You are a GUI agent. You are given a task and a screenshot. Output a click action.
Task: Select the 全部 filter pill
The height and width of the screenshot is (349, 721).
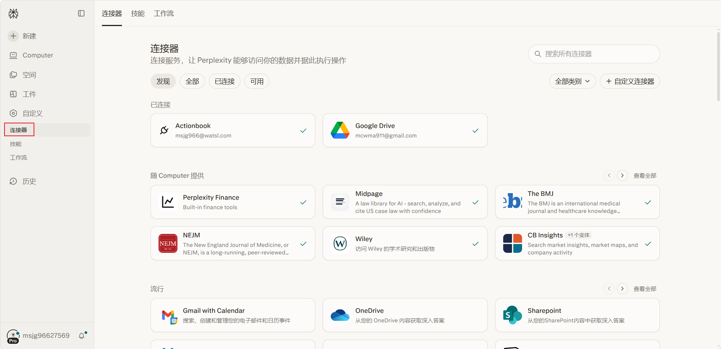click(192, 81)
